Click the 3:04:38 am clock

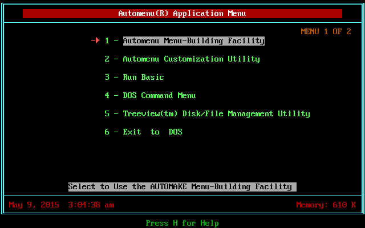(91, 205)
